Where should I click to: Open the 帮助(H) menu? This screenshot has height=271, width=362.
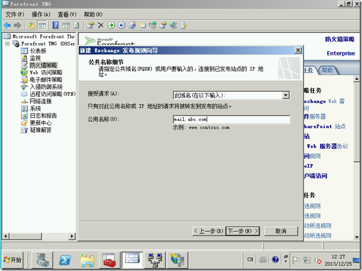[x=93, y=14]
